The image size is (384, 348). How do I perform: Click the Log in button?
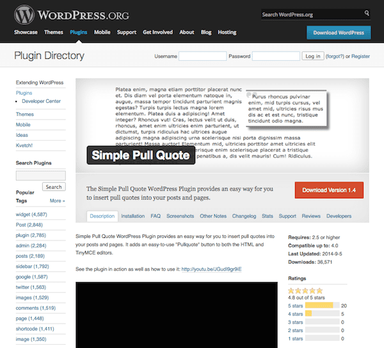tap(313, 56)
